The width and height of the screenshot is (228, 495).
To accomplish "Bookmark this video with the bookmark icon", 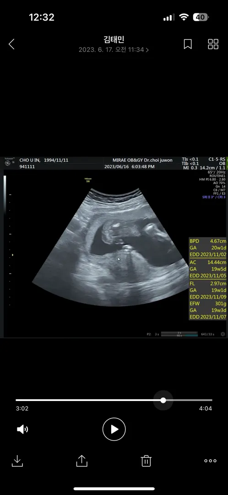I will click(x=188, y=44).
